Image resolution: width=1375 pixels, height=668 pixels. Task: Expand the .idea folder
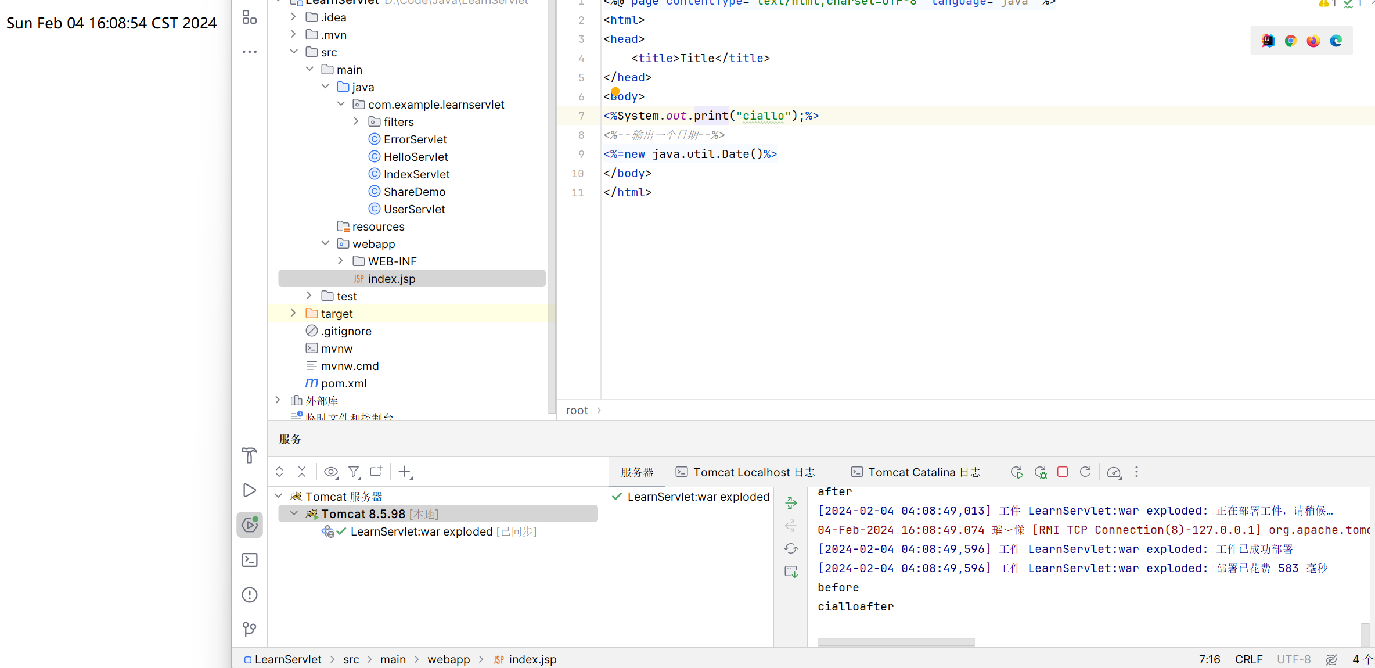click(x=293, y=17)
